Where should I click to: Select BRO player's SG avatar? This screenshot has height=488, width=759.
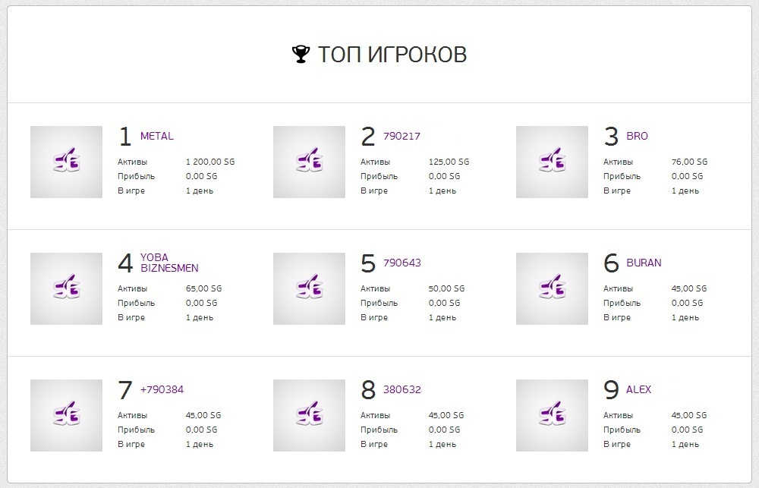[x=553, y=162]
